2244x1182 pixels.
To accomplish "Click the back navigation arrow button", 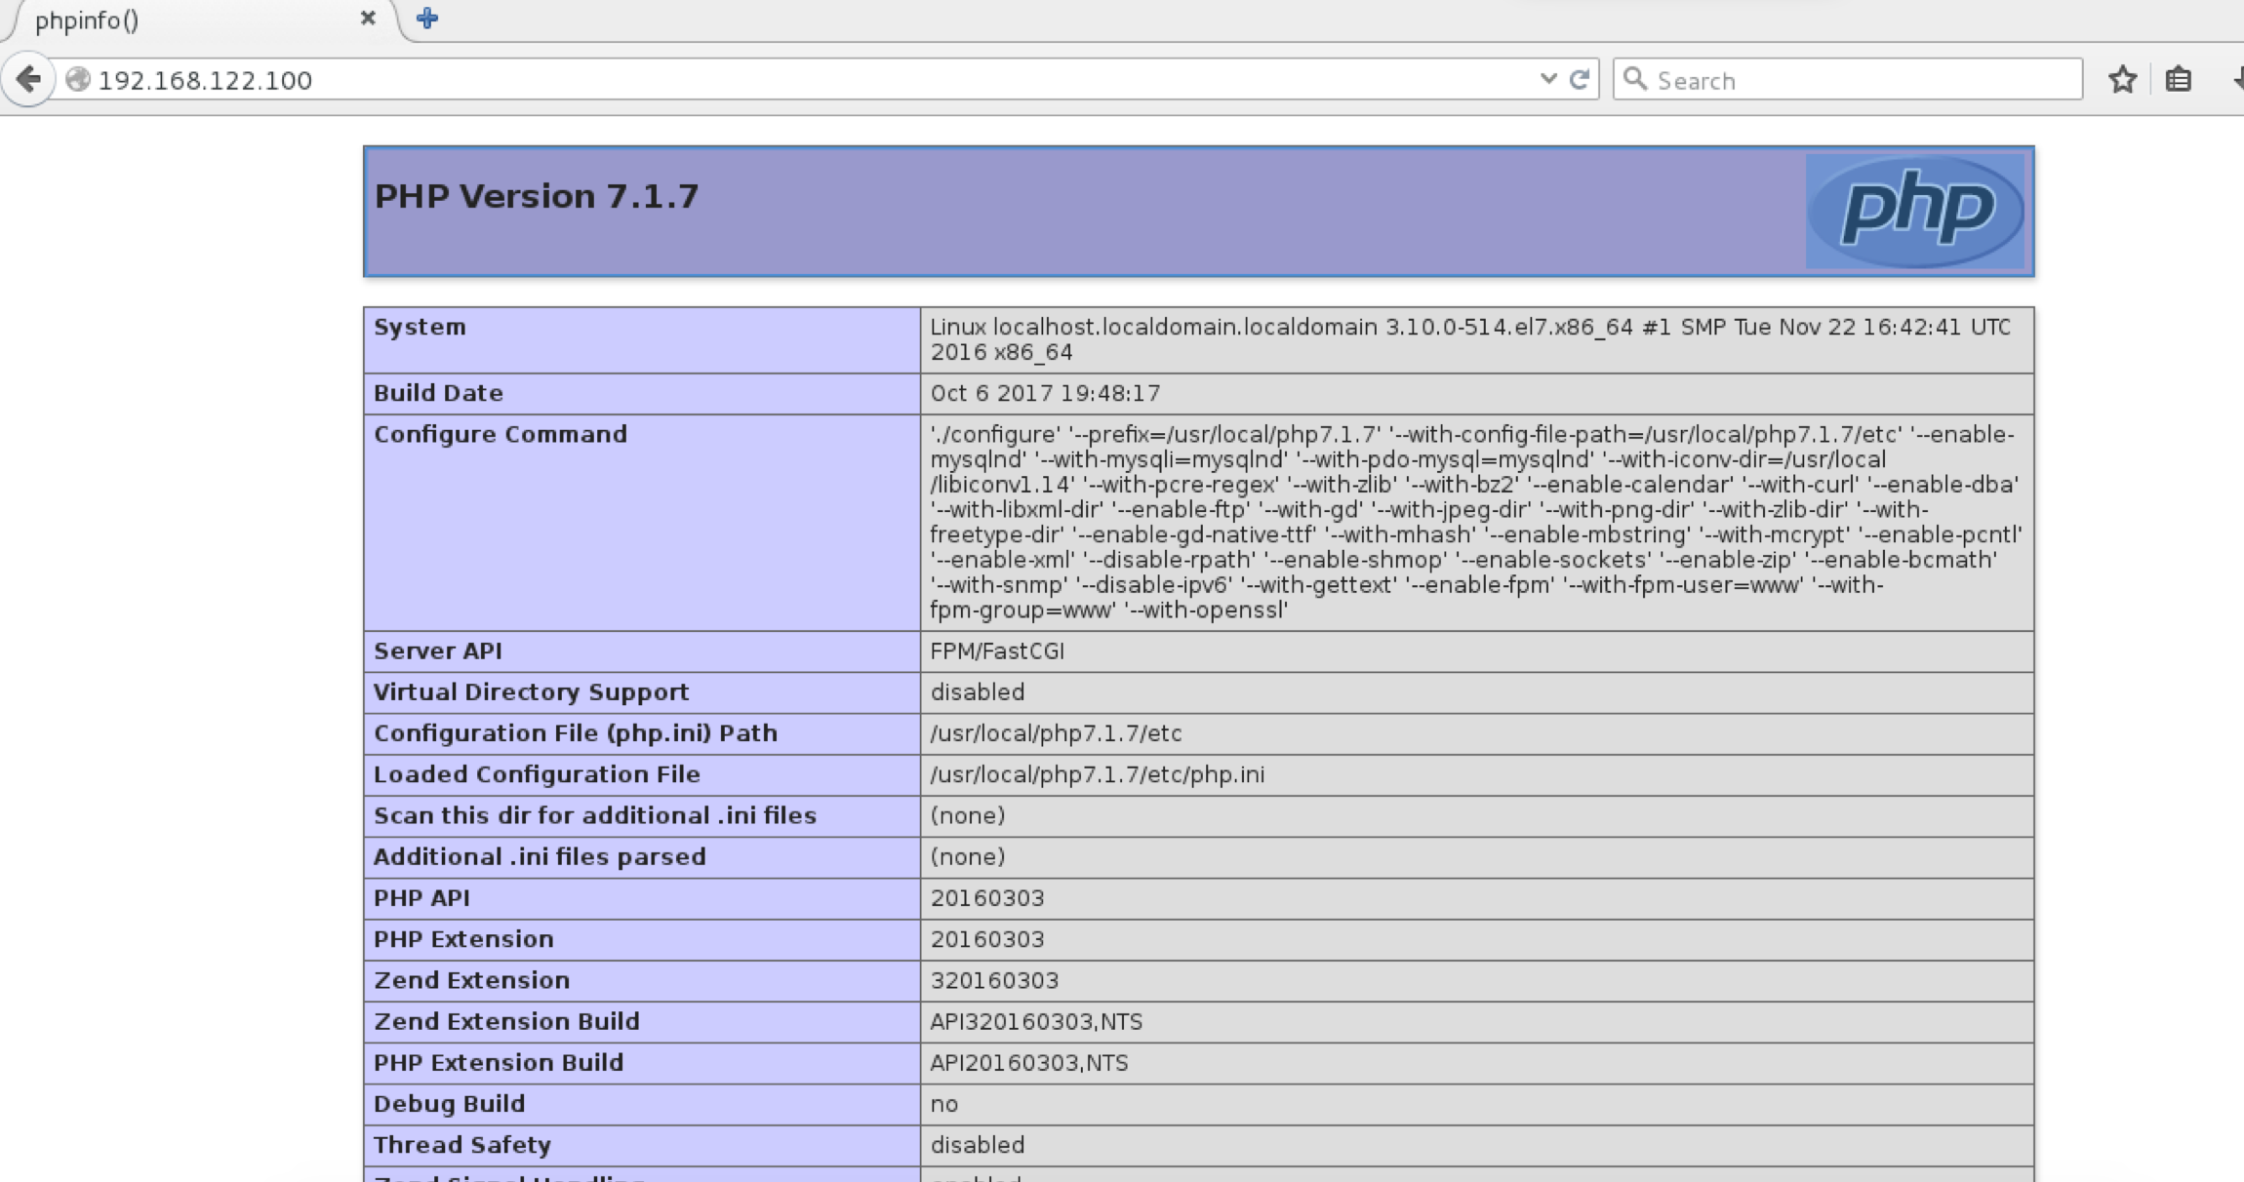I will pyautogui.click(x=28, y=79).
